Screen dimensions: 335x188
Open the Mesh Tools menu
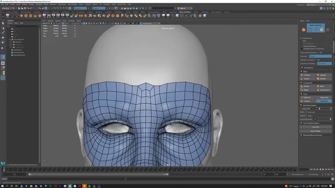(x=62, y=5)
